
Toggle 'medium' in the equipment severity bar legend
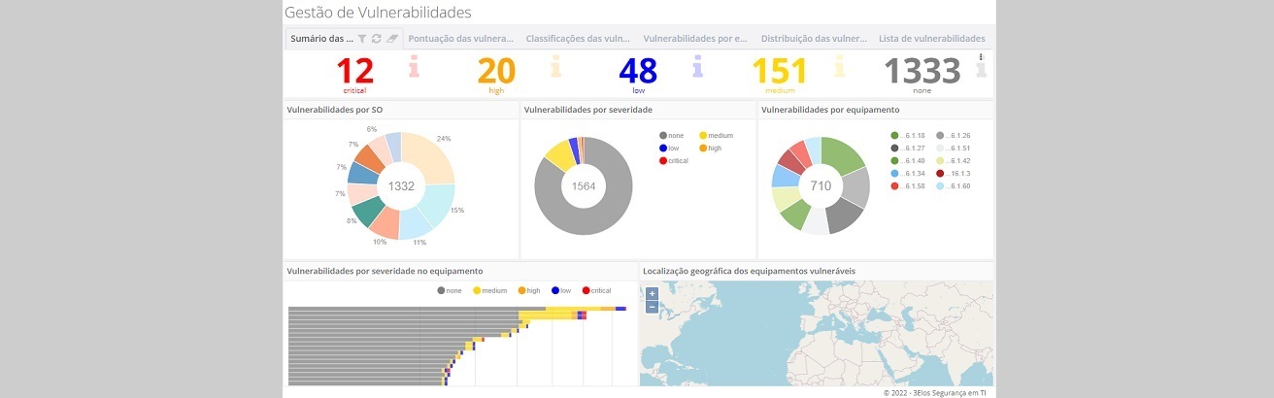pyautogui.click(x=489, y=290)
